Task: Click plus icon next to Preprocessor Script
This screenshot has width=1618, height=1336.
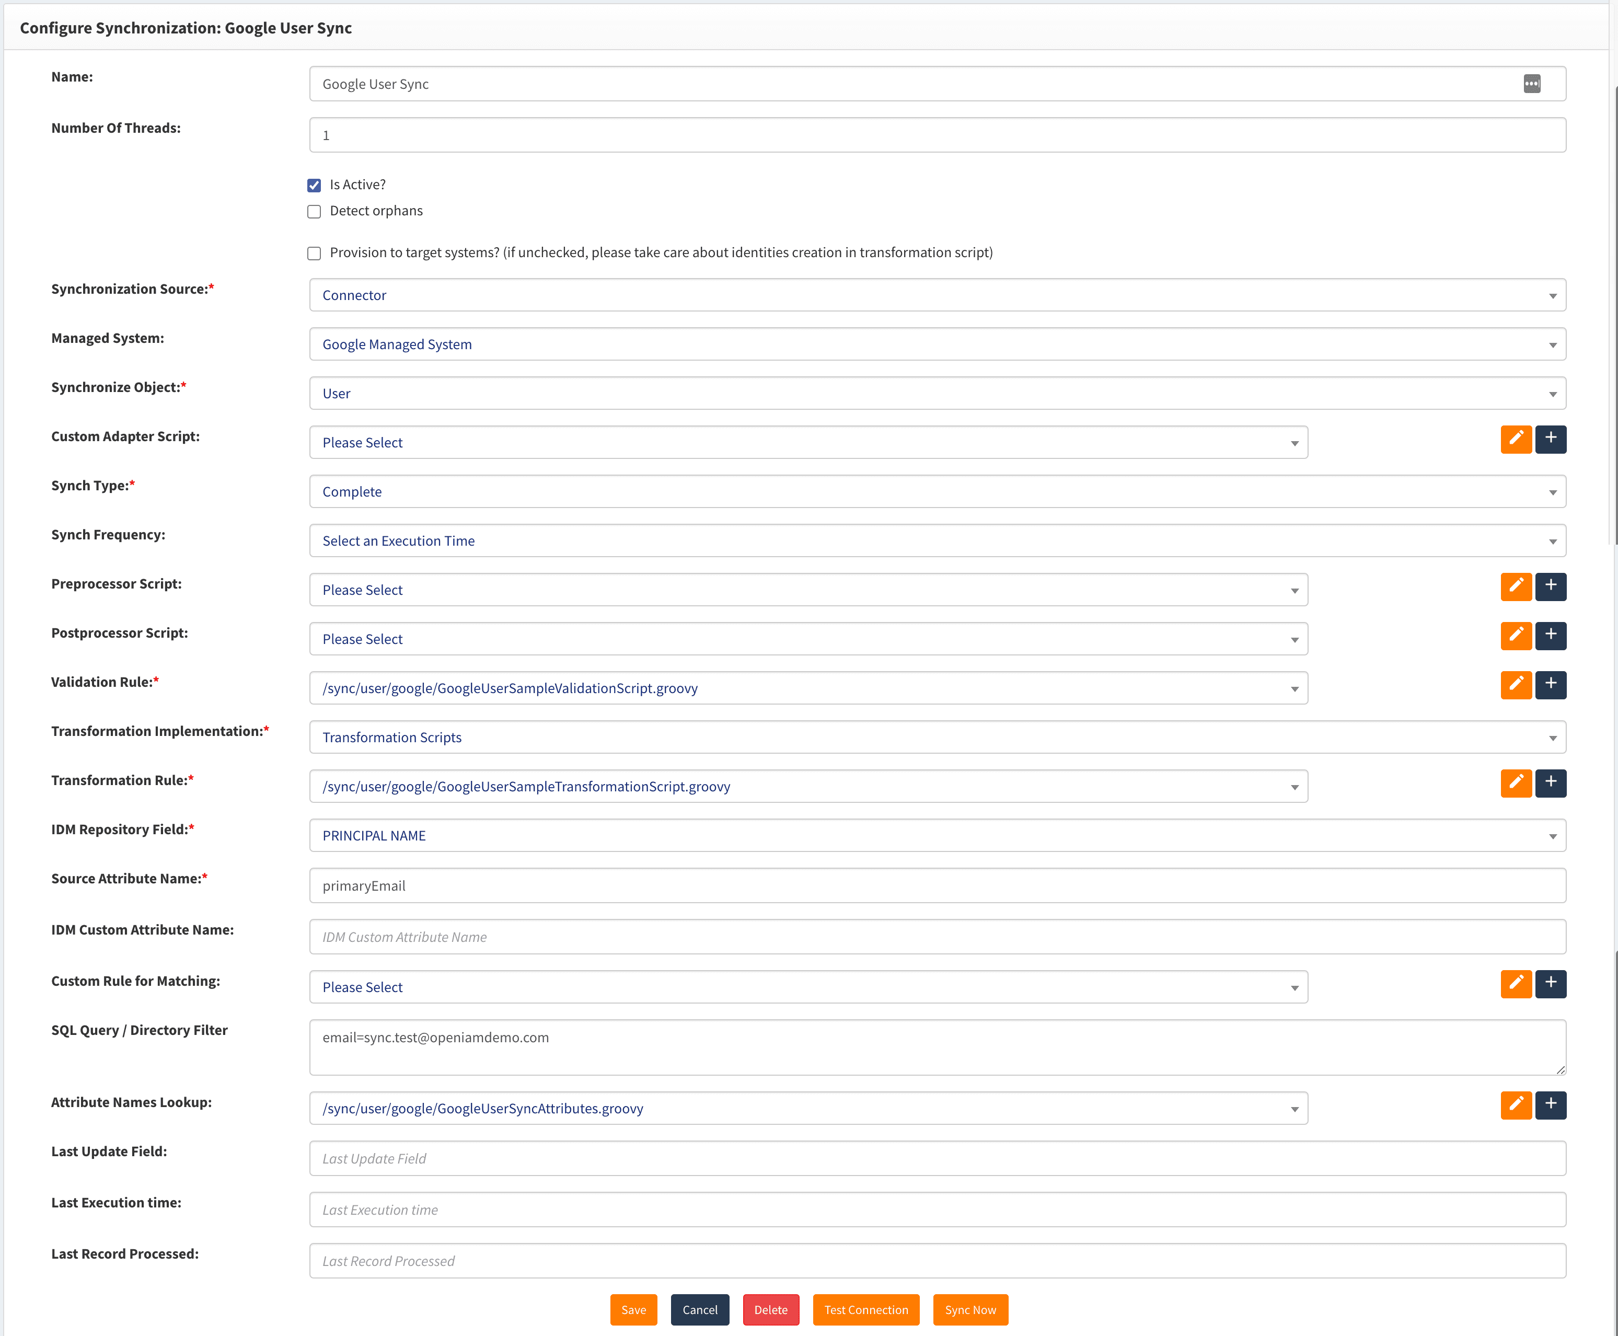Action: [x=1550, y=586]
